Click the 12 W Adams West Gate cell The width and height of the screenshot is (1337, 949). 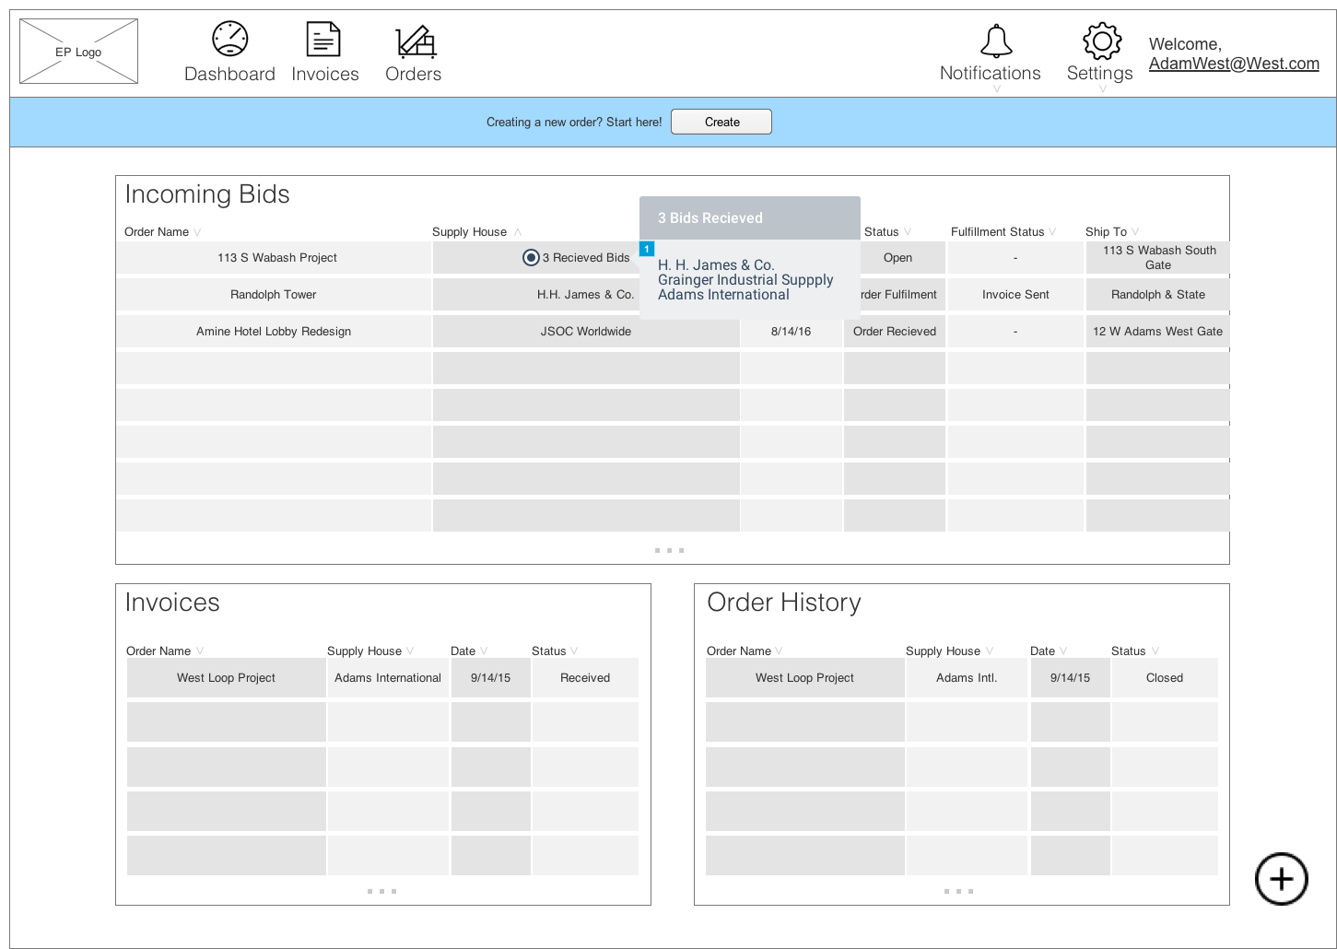(x=1158, y=332)
